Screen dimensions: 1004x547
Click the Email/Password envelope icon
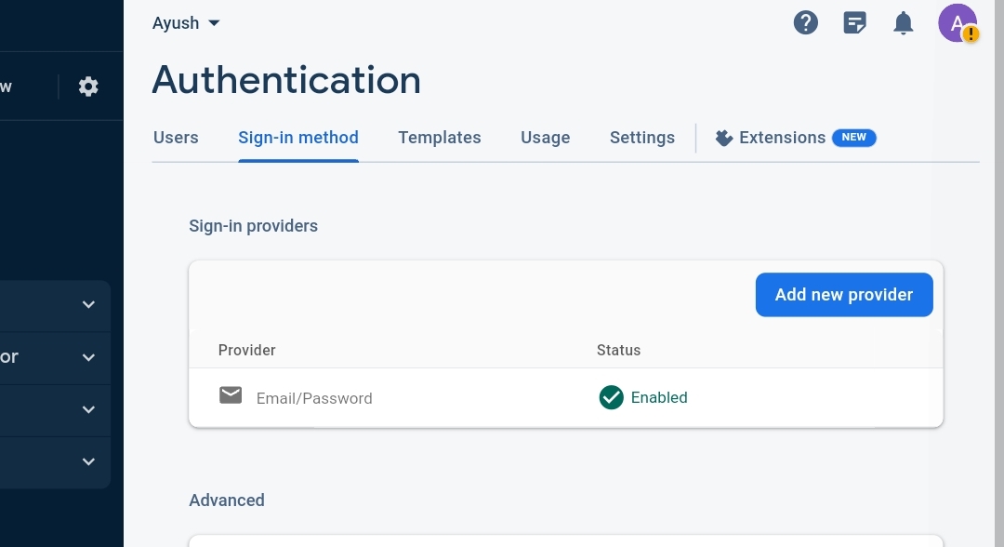tap(231, 395)
